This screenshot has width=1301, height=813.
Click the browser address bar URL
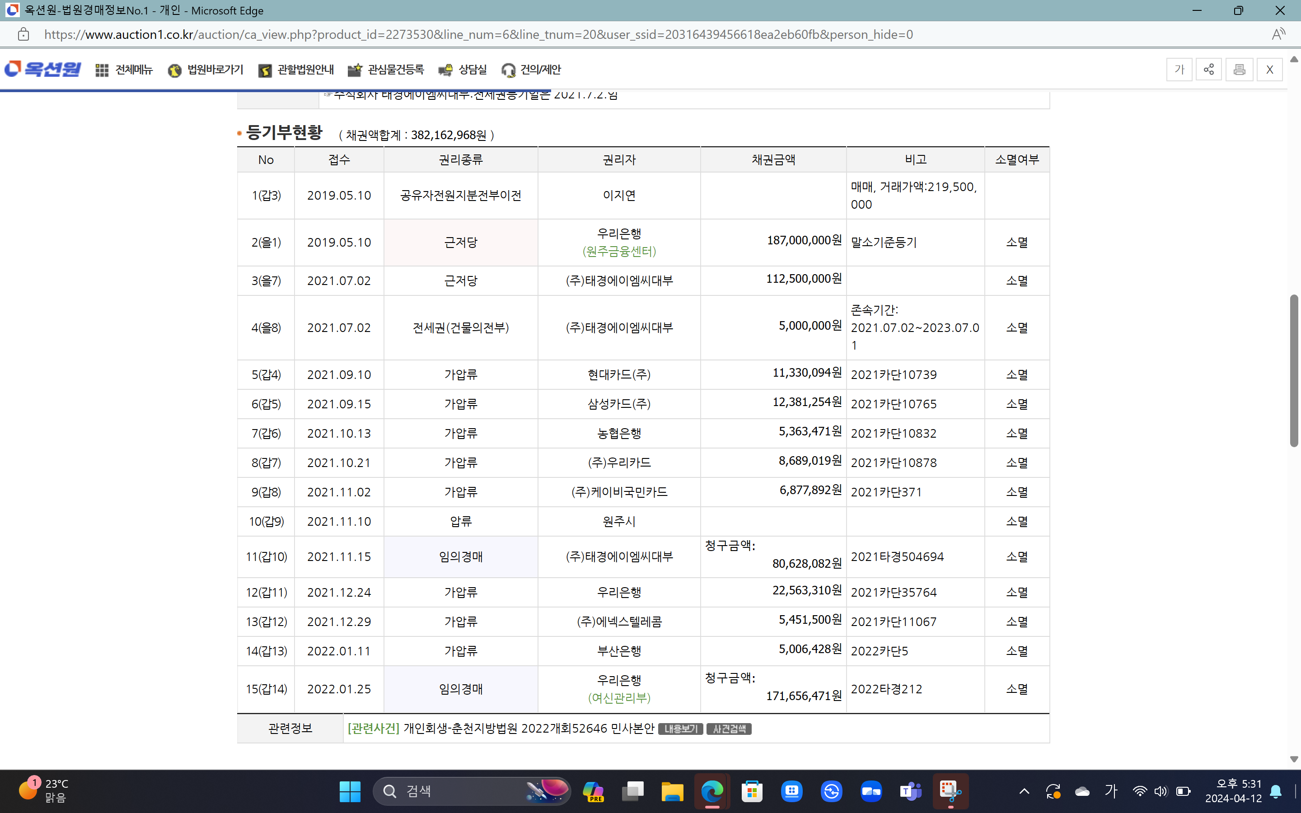[x=478, y=34]
